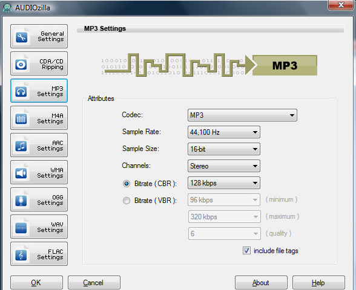The height and width of the screenshot is (290, 356).
Task: Uncheck include file tags checkbox
Action: click(246, 251)
